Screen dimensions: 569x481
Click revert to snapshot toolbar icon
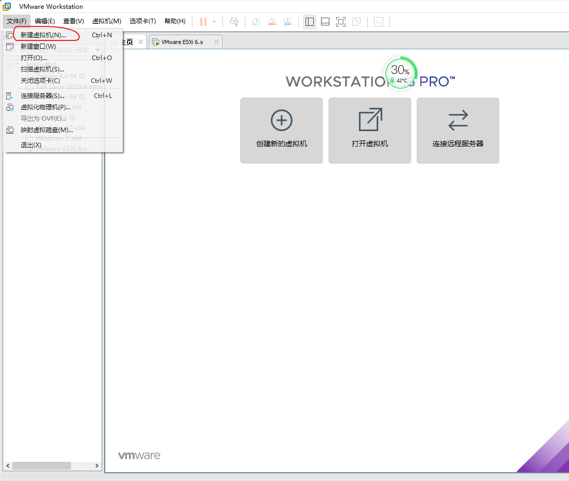pyautogui.click(x=271, y=22)
